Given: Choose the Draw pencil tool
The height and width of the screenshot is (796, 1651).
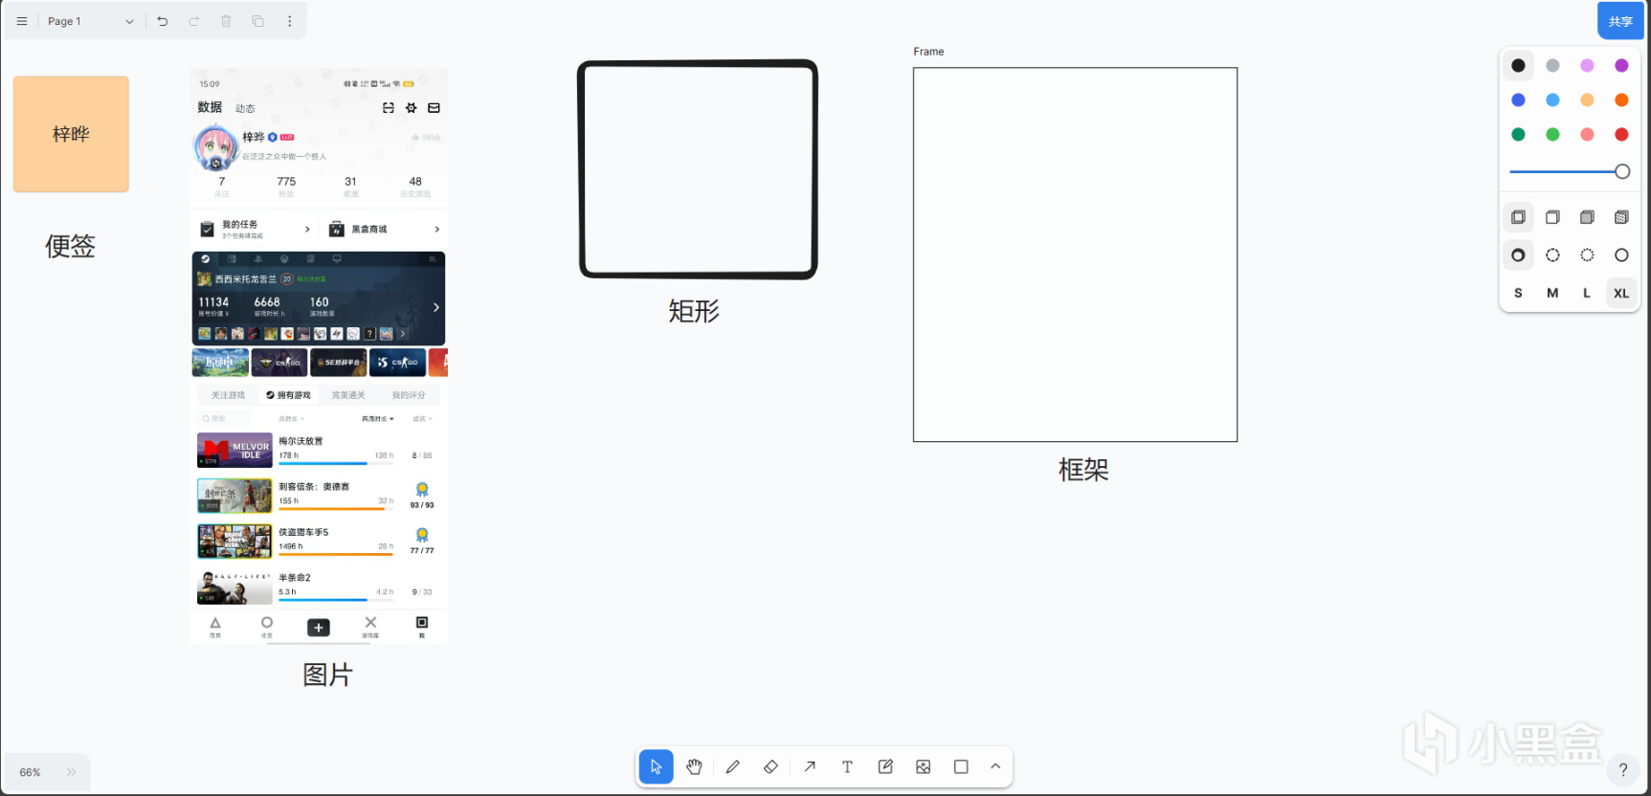Looking at the screenshot, I should (733, 767).
